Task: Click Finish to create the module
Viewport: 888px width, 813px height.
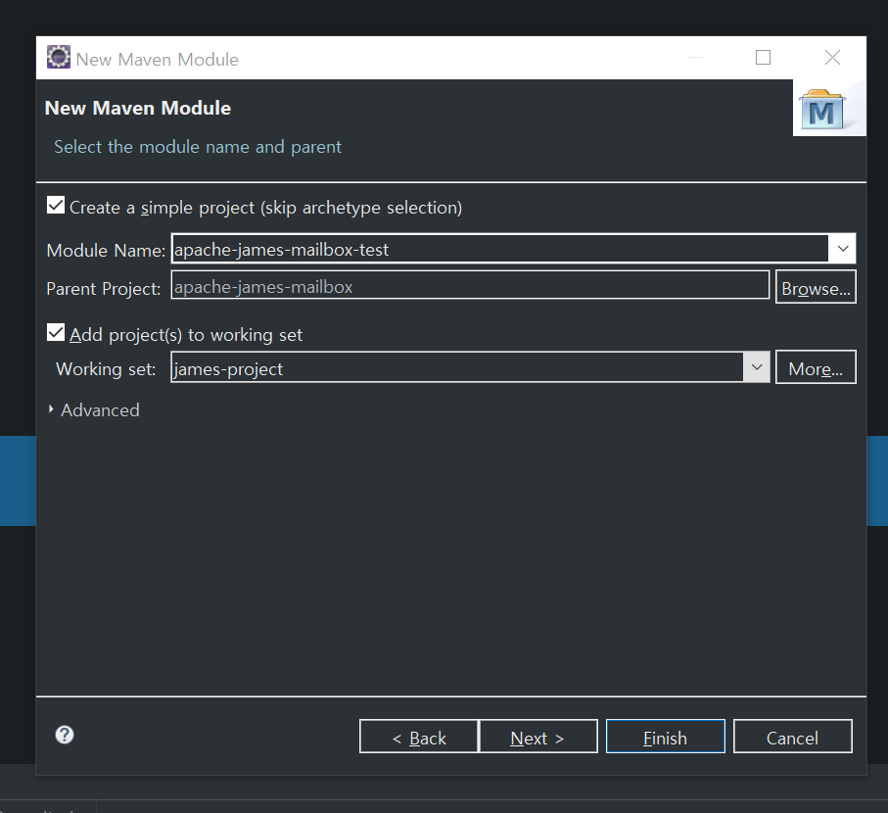Action: [x=666, y=737]
